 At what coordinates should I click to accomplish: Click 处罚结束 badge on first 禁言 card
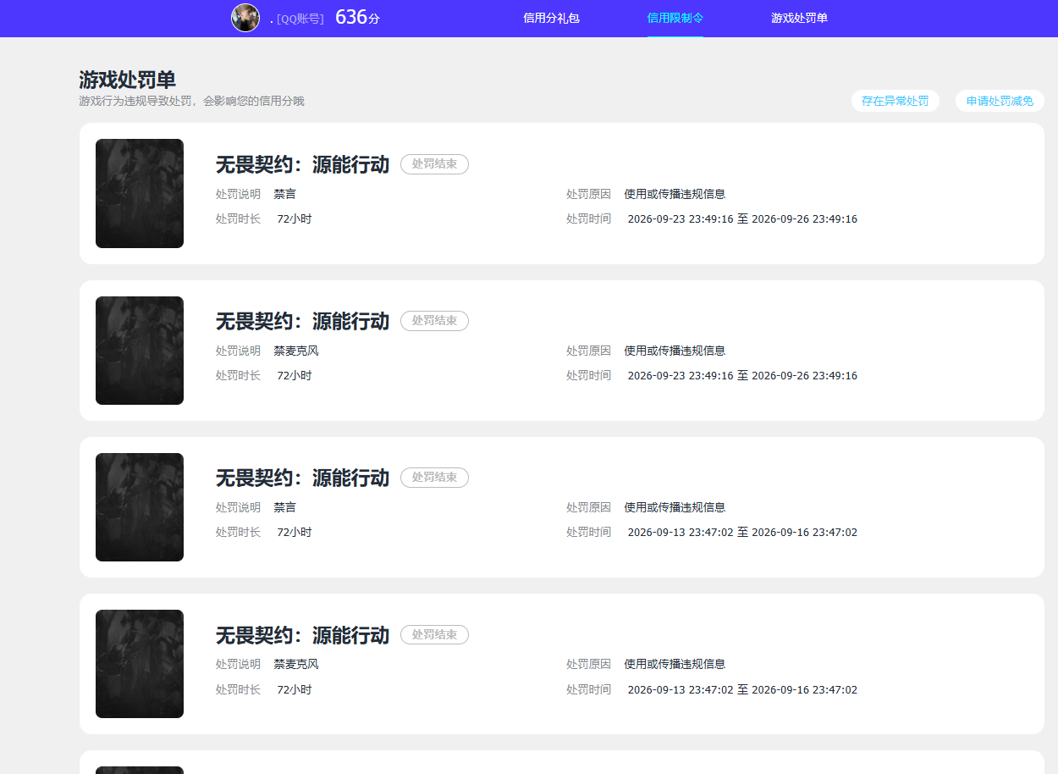434,164
